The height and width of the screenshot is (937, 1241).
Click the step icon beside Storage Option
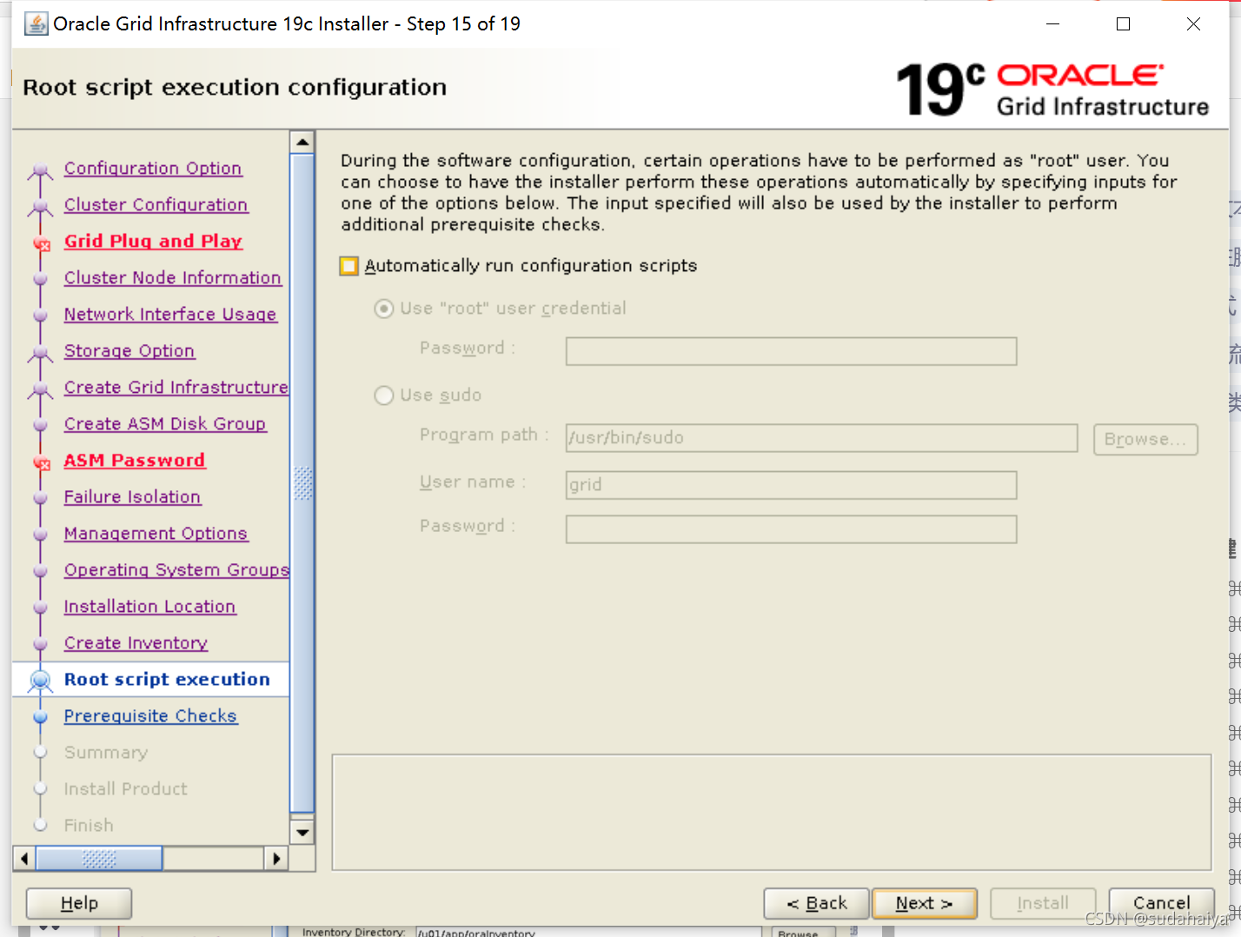tap(40, 353)
